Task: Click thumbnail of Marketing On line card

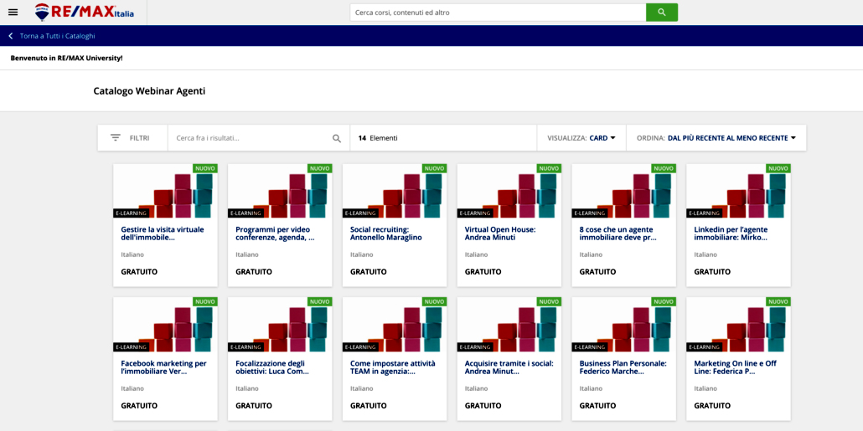Action: [x=738, y=326]
